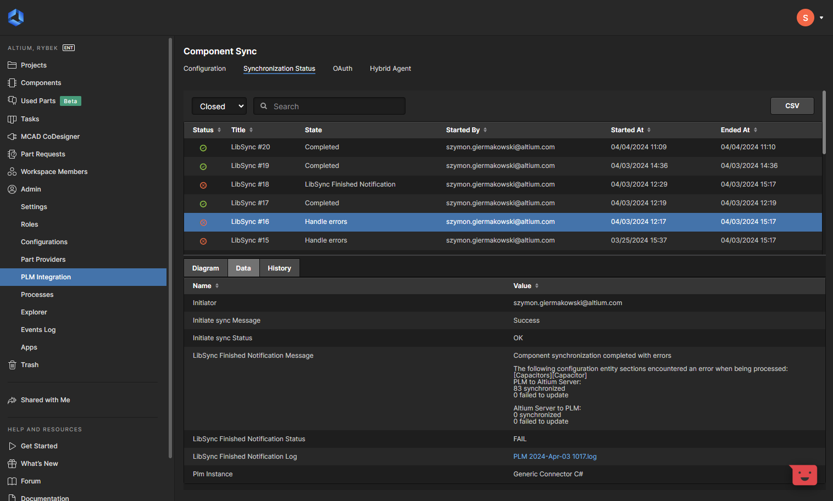The width and height of the screenshot is (833, 501).
Task: Open Part Requests in sidebar
Action: coord(43,154)
